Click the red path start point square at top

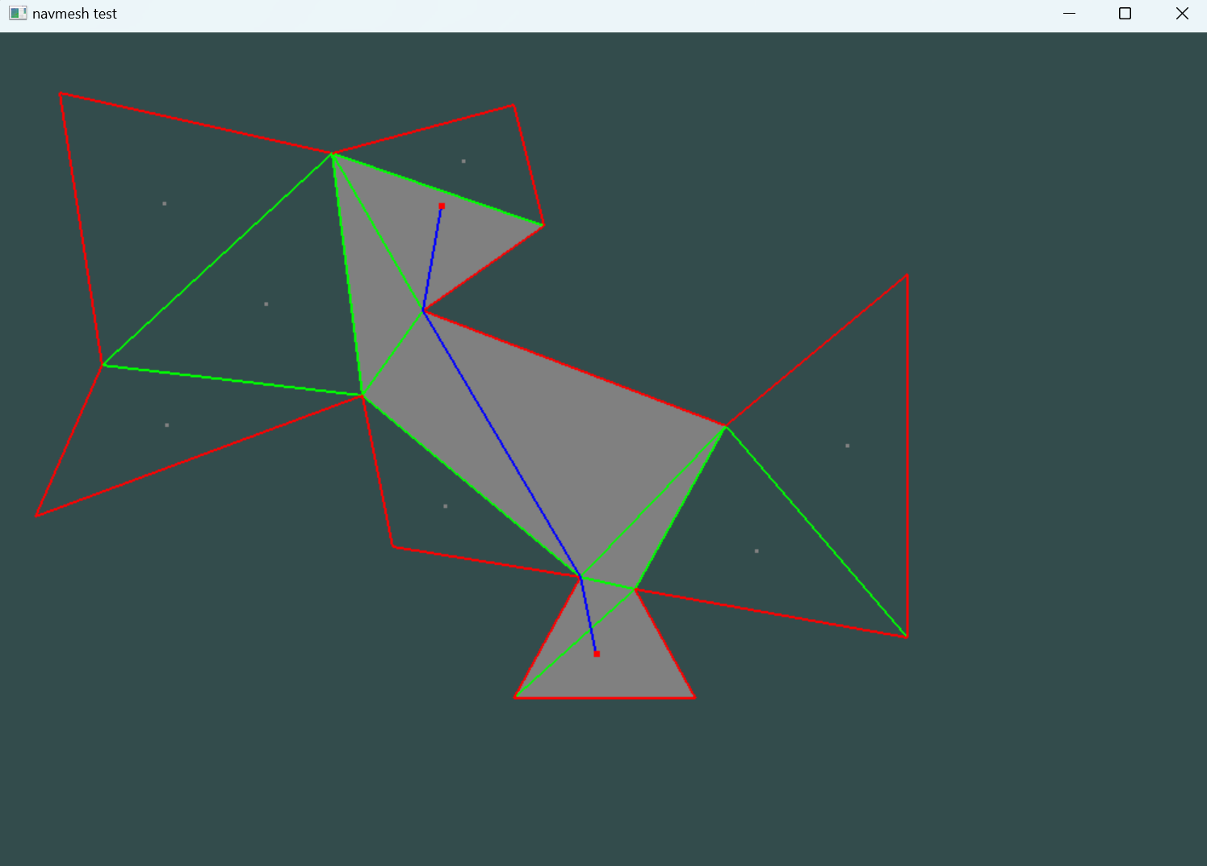442,207
